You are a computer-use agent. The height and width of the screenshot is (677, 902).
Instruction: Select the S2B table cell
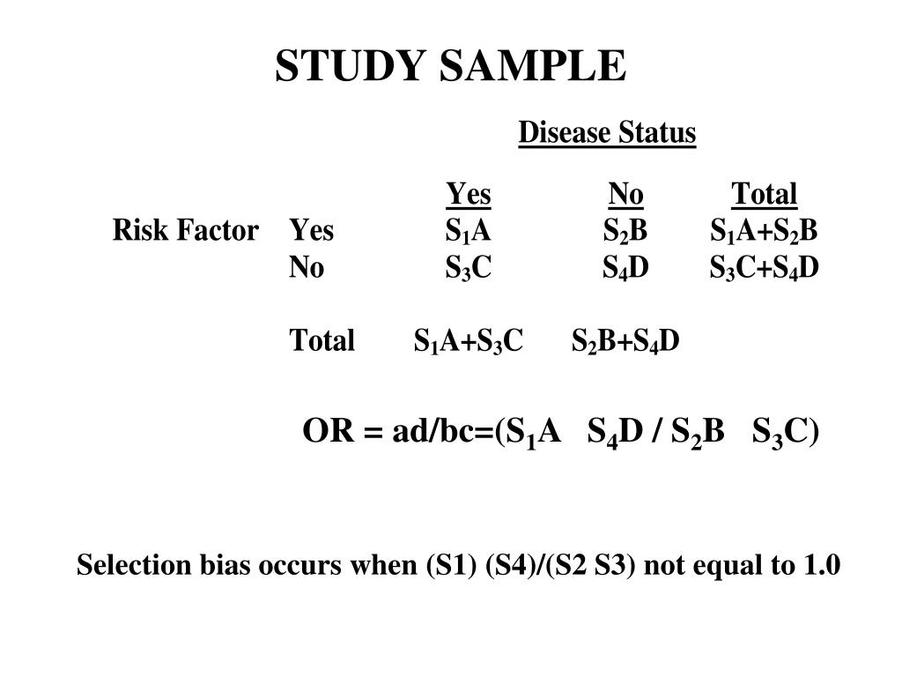click(x=625, y=232)
